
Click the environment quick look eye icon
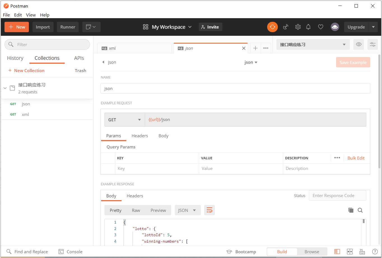[358, 44]
